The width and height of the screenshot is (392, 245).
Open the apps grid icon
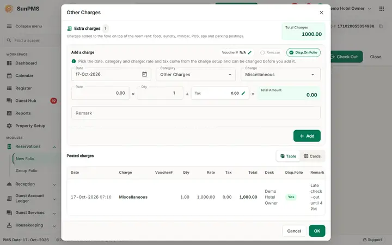click(x=382, y=9)
